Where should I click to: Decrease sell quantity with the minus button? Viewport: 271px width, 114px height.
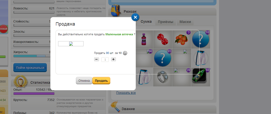pyautogui.click(x=96, y=59)
